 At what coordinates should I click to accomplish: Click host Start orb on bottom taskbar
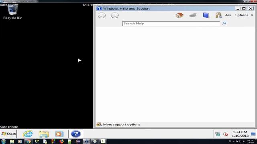[4, 141]
